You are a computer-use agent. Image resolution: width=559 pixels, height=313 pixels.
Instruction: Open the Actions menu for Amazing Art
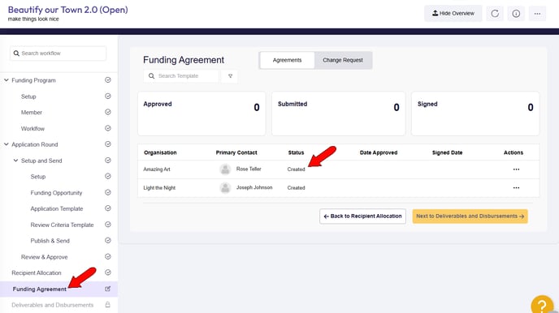(x=516, y=169)
